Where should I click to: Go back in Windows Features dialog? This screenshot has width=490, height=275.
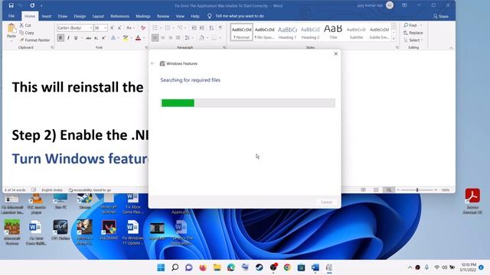(153, 63)
